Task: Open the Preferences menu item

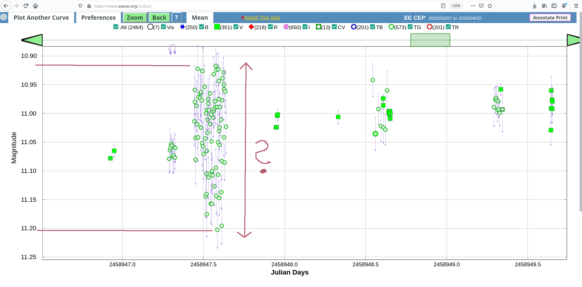Action: point(98,18)
